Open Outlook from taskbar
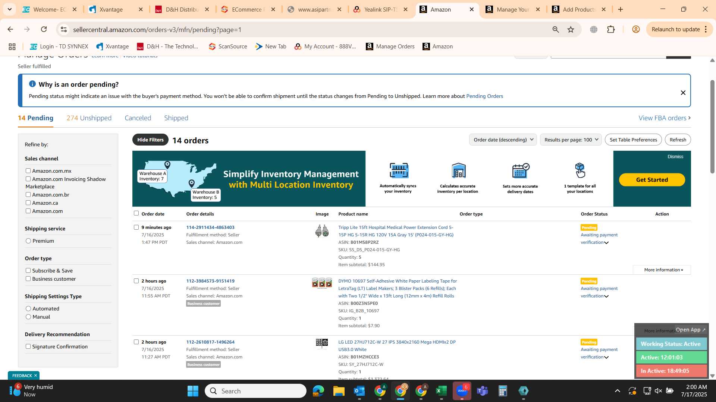The height and width of the screenshot is (402, 716). pos(359,391)
